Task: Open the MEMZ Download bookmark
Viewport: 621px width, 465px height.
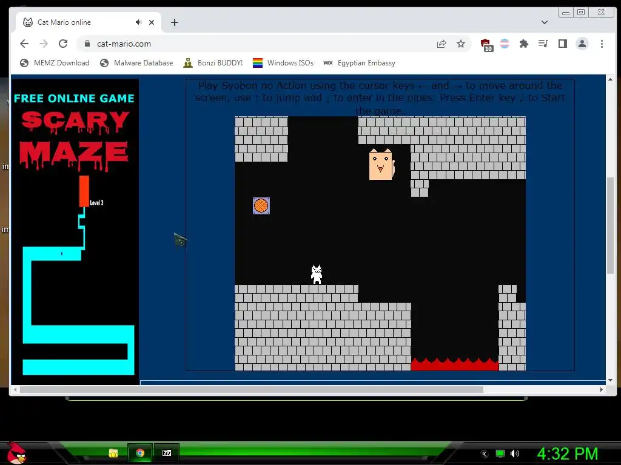Action: (x=55, y=63)
